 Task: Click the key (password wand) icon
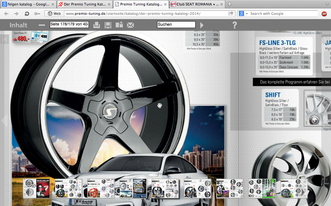pos(37,14)
